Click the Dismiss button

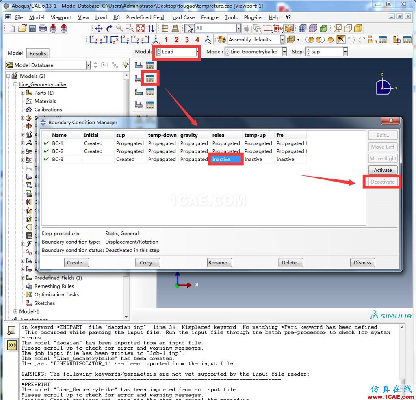pyautogui.click(x=362, y=263)
